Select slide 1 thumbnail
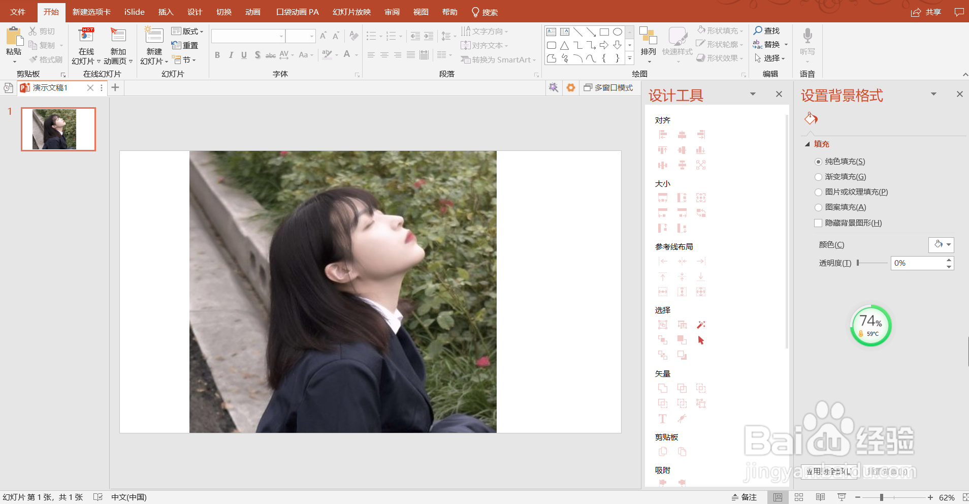Image resolution: width=969 pixels, height=504 pixels. [x=58, y=129]
